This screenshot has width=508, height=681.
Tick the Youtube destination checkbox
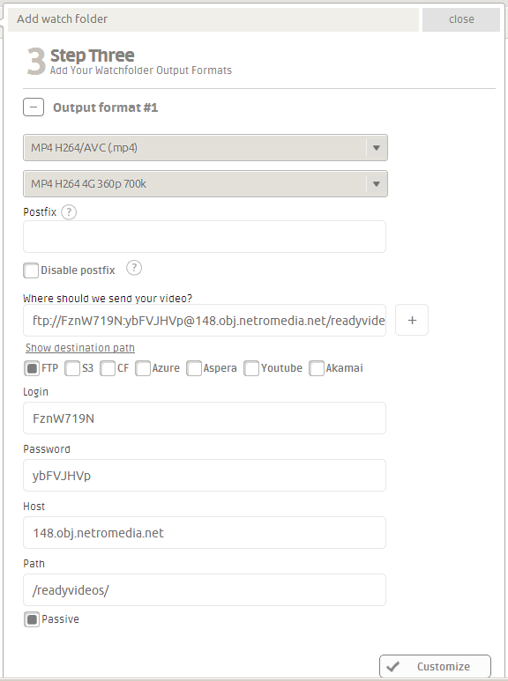pyautogui.click(x=251, y=368)
